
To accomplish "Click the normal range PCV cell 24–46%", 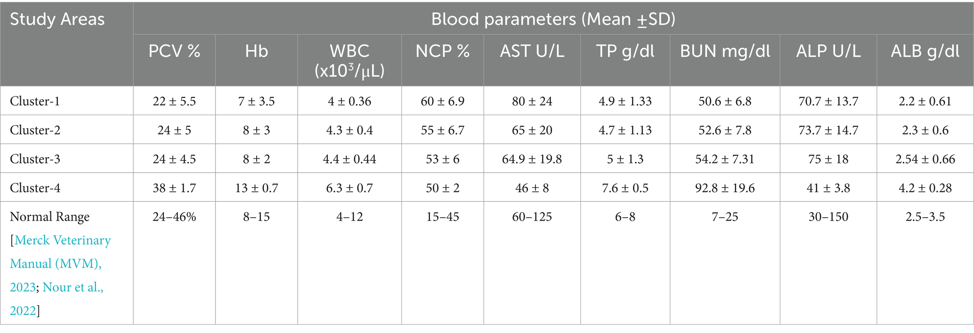I will coord(174,217).
